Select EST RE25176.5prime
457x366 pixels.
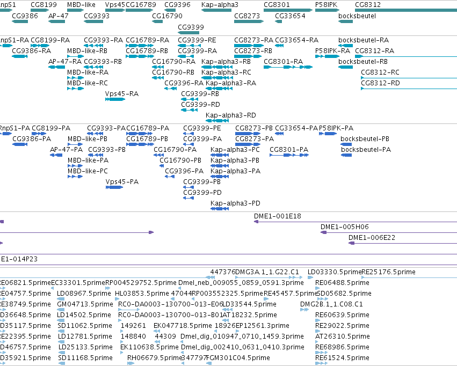pos(388,272)
